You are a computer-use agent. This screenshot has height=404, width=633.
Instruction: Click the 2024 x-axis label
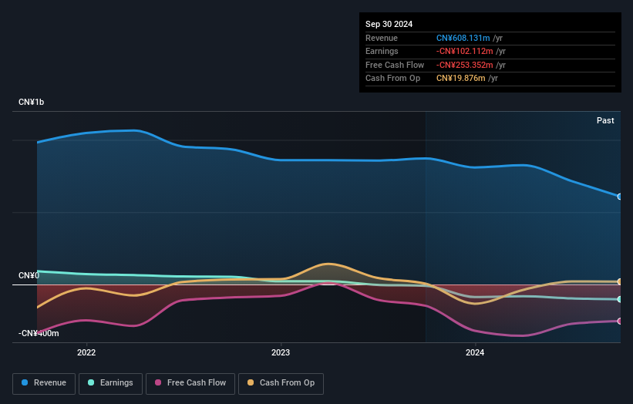[x=475, y=353]
